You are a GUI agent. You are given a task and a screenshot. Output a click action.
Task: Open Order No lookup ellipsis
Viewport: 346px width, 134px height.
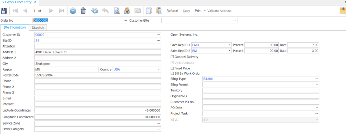tap(126, 21)
